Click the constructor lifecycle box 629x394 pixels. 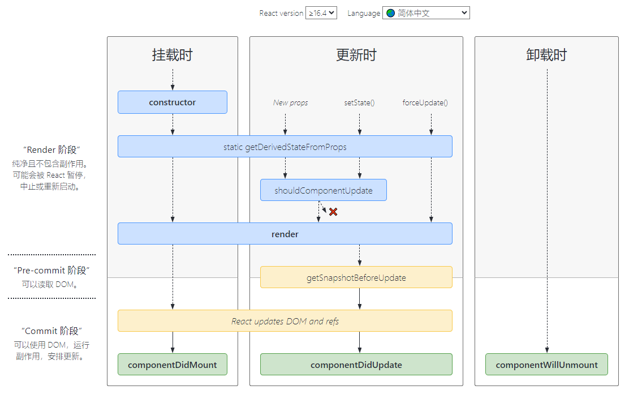(x=173, y=102)
